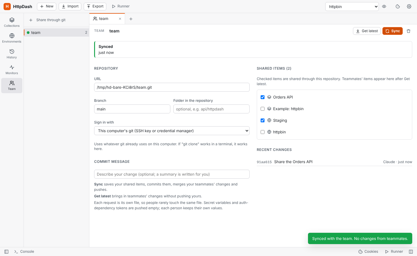Toggle the split layout icon in status bar

[411, 252]
